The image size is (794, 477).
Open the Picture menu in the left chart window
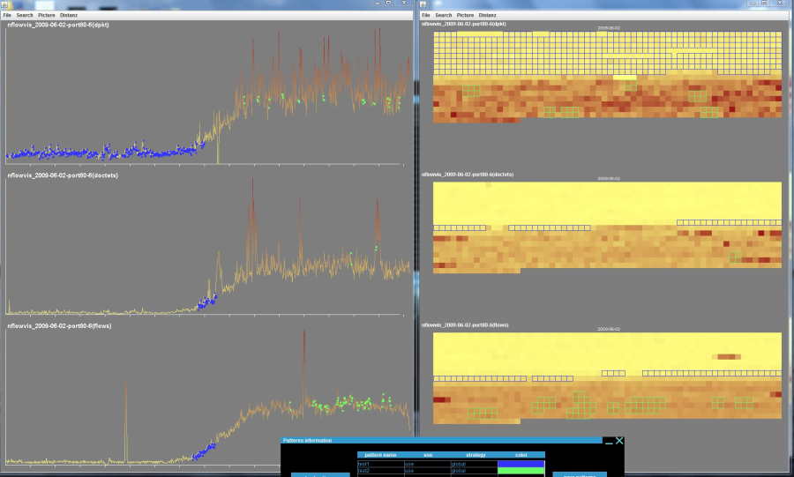[x=47, y=15]
